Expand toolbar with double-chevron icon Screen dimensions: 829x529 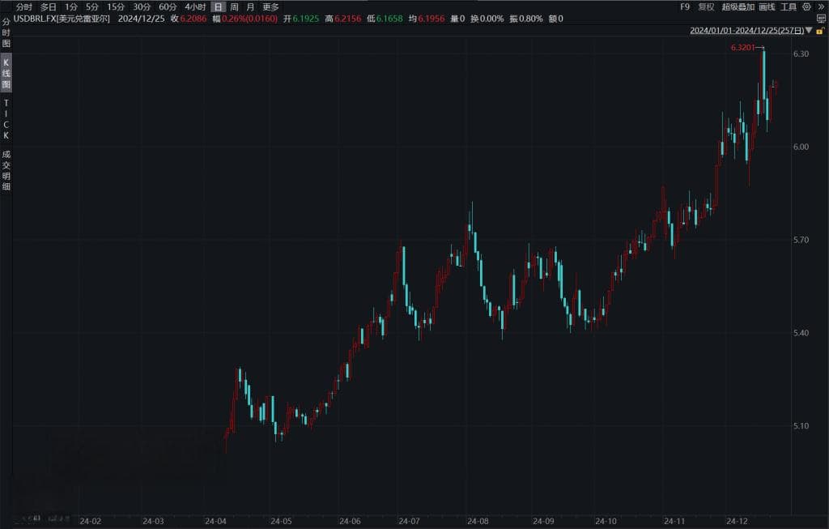821,6
